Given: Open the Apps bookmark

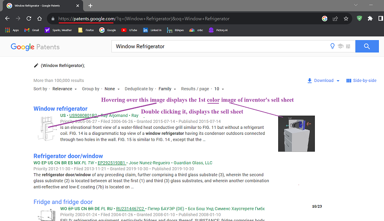Looking at the screenshot, I should [12, 30].
